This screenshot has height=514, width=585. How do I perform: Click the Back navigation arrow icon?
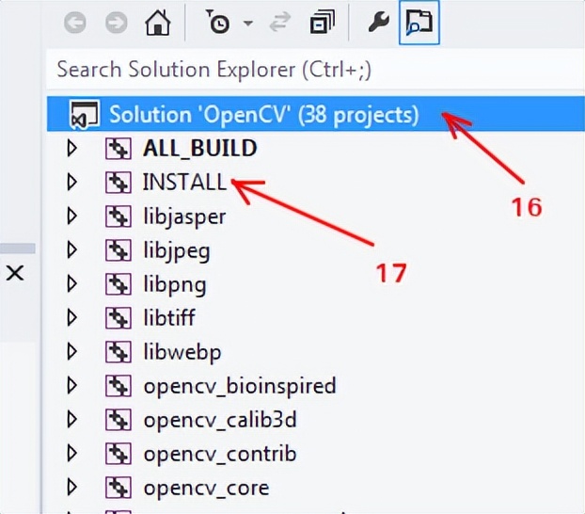[75, 23]
